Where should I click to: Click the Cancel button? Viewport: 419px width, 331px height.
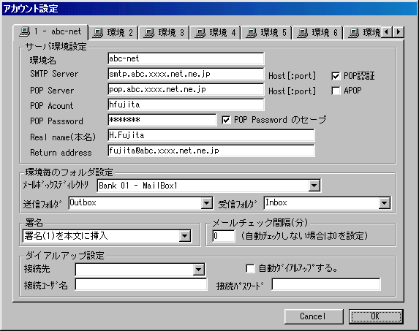(x=314, y=316)
